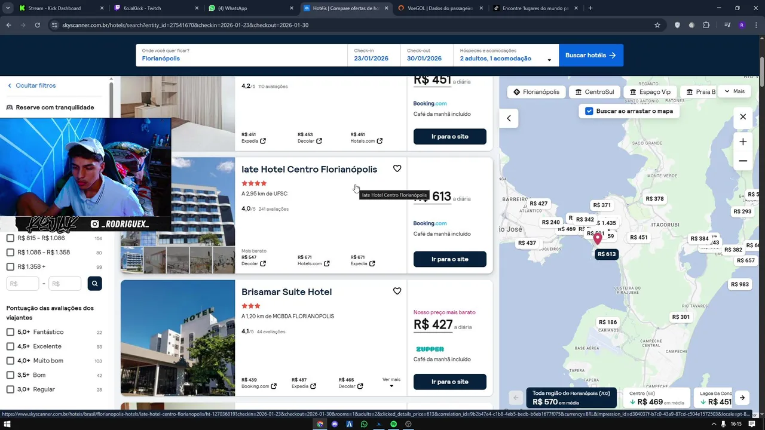Screen dimensions: 765x430
Task: Open Decolar R$ 547 external link icon
Action: click(263, 263)
